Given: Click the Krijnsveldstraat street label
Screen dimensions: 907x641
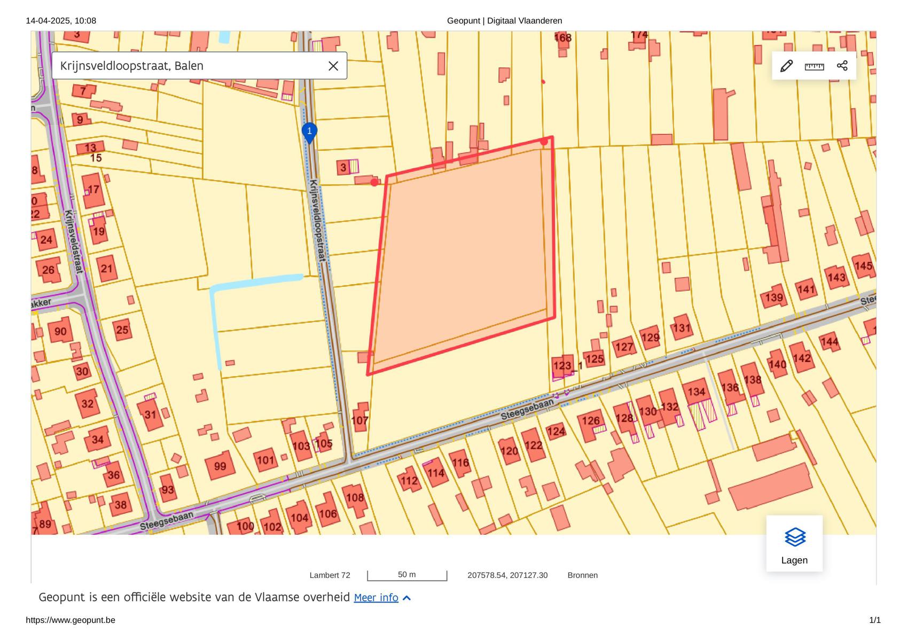Looking at the screenshot, I should coord(74,241).
